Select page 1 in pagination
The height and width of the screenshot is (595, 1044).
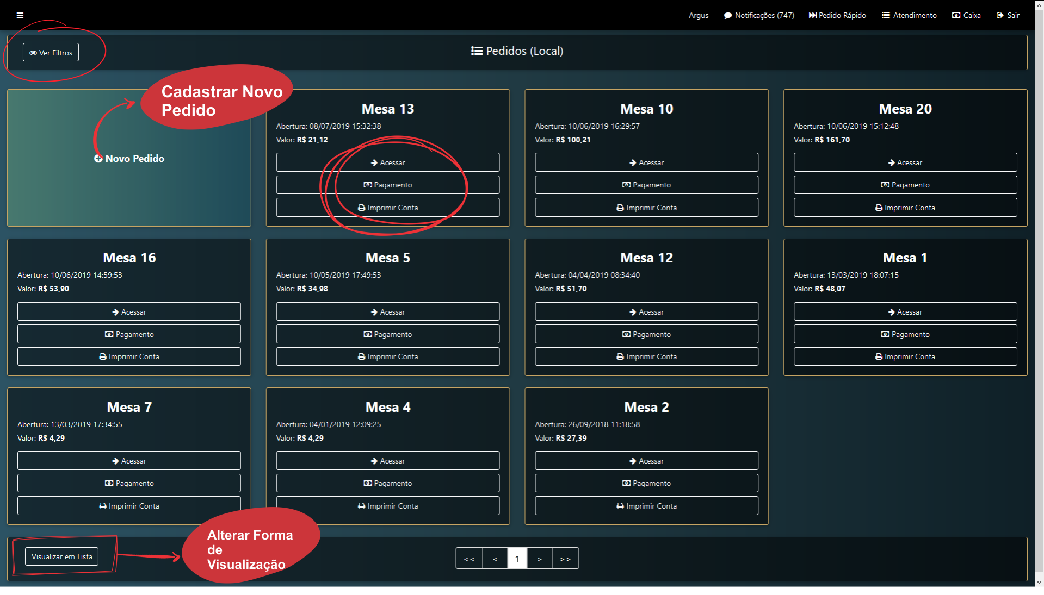(x=517, y=559)
